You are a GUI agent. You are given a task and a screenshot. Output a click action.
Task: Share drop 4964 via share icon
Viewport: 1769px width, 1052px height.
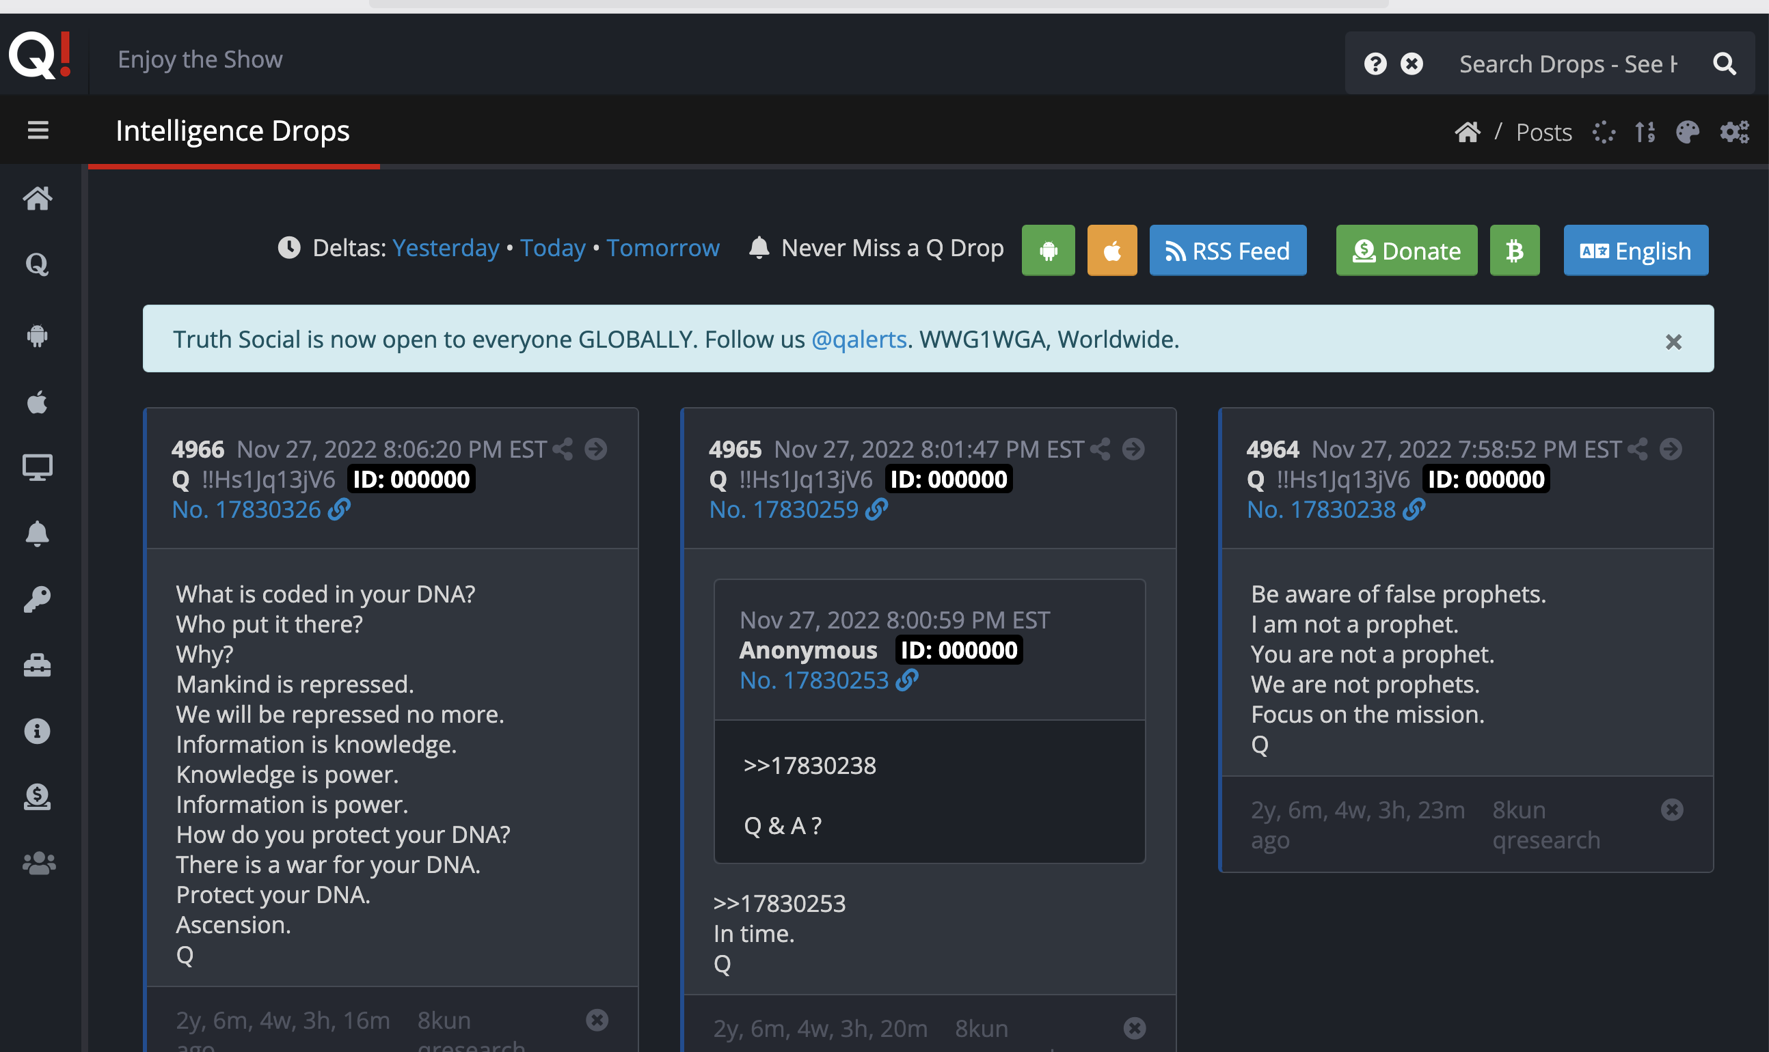(1638, 449)
